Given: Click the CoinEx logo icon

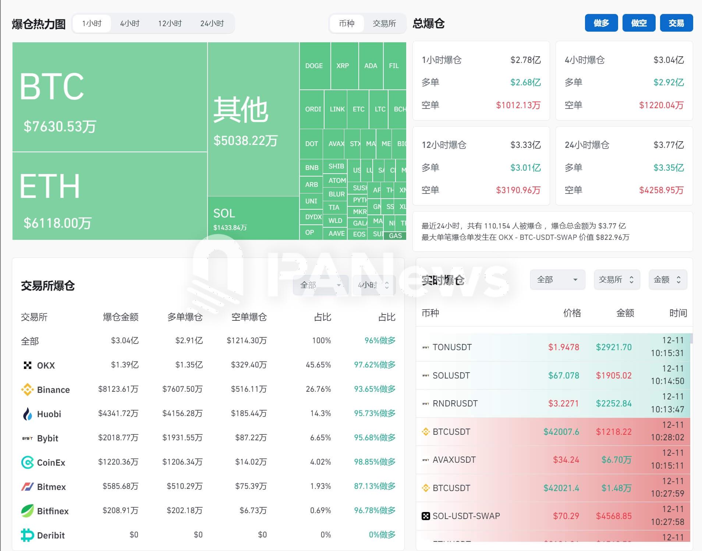Looking at the screenshot, I should coord(28,462).
